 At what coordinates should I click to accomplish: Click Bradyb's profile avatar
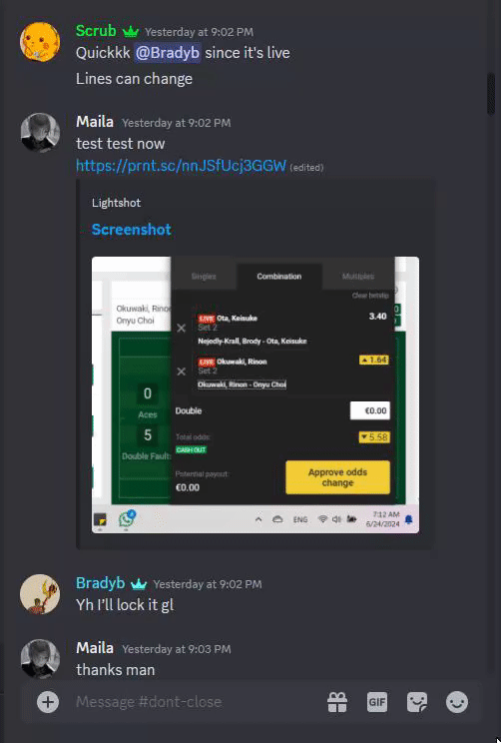(x=40, y=594)
